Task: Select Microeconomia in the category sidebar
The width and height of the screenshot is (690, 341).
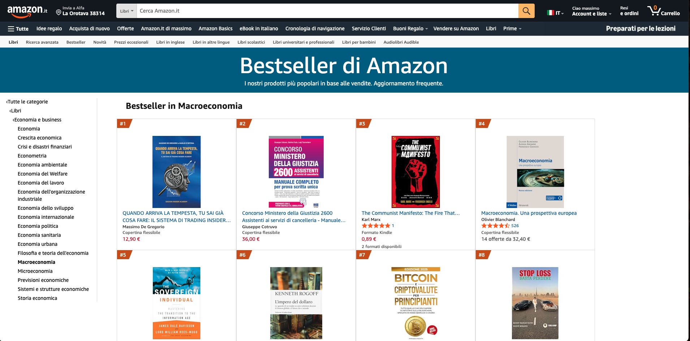Action: click(35, 271)
